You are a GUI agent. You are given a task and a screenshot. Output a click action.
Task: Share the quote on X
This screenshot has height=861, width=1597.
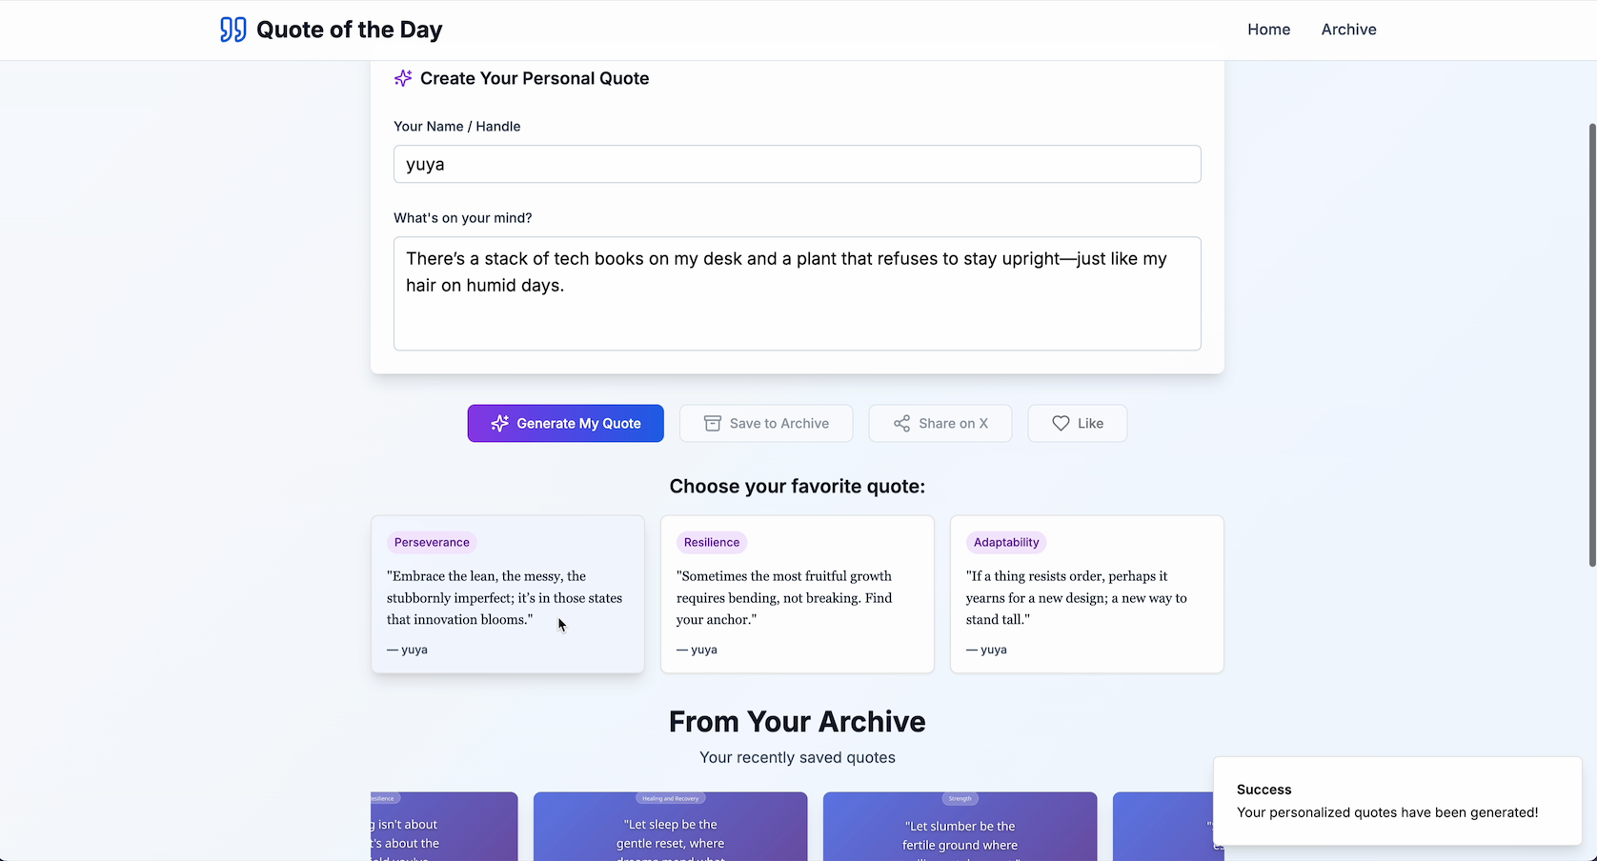[940, 423]
